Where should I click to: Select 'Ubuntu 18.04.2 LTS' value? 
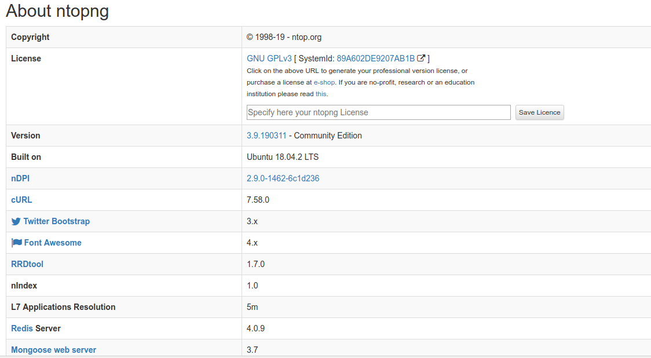283,157
